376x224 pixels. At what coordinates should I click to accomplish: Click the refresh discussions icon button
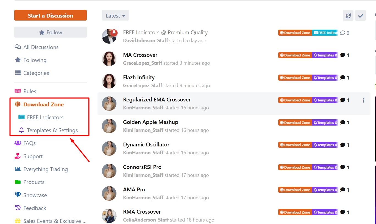click(x=348, y=15)
